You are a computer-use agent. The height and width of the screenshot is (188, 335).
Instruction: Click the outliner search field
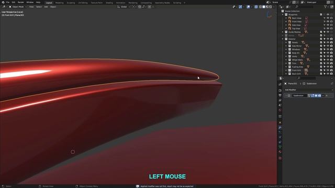[x=305, y=7]
